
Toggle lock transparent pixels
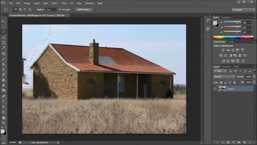221,82
